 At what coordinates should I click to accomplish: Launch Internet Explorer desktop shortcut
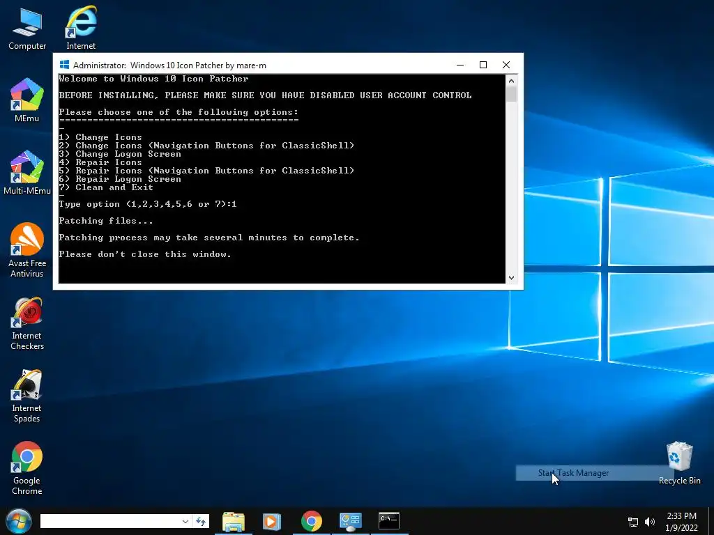tap(81, 28)
